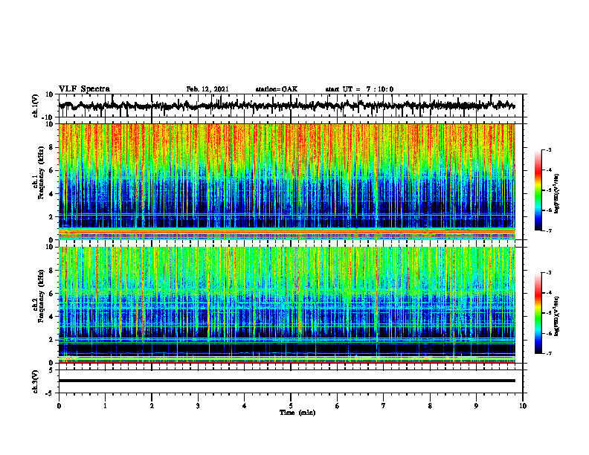Screen dimensions: 589x455
Task: Click the log(PSD) label beside ch.2 colorbar
Action: (557, 316)
